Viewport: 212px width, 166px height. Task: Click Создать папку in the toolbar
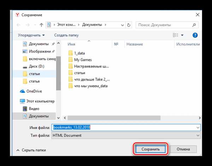click(x=67, y=35)
